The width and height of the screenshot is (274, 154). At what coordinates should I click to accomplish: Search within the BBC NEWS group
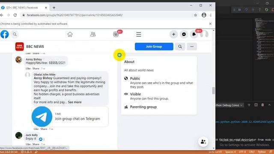pyautogui.click(x=180, y=47)
